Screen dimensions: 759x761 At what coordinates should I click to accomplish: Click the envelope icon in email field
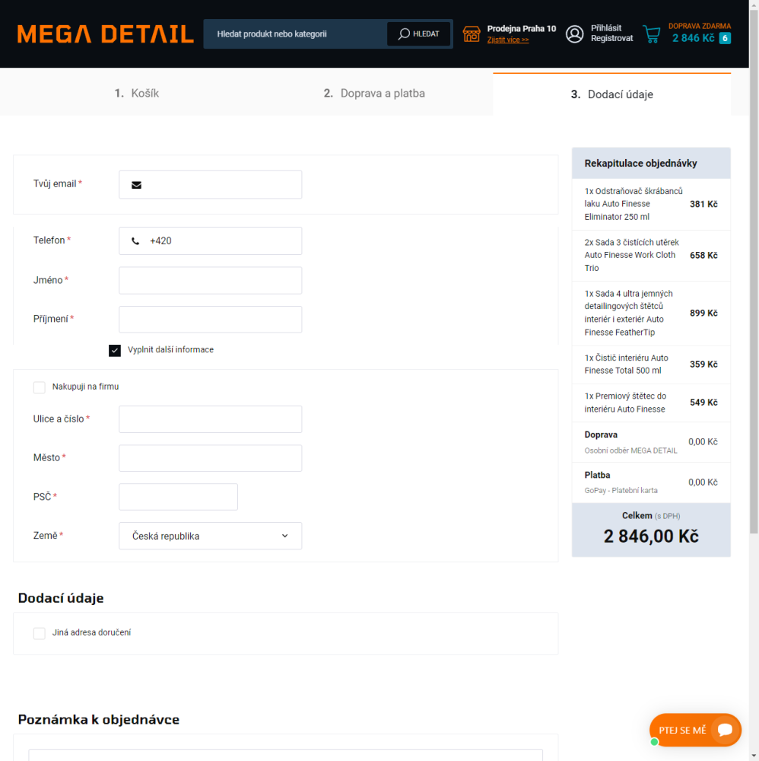click(x=136, y=185)
